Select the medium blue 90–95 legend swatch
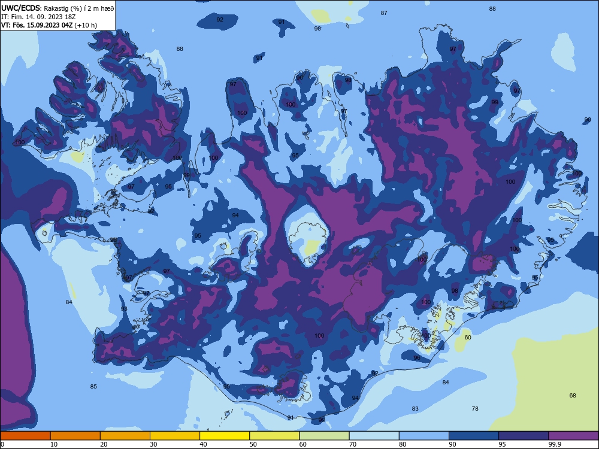 click(x=474, y=436)
